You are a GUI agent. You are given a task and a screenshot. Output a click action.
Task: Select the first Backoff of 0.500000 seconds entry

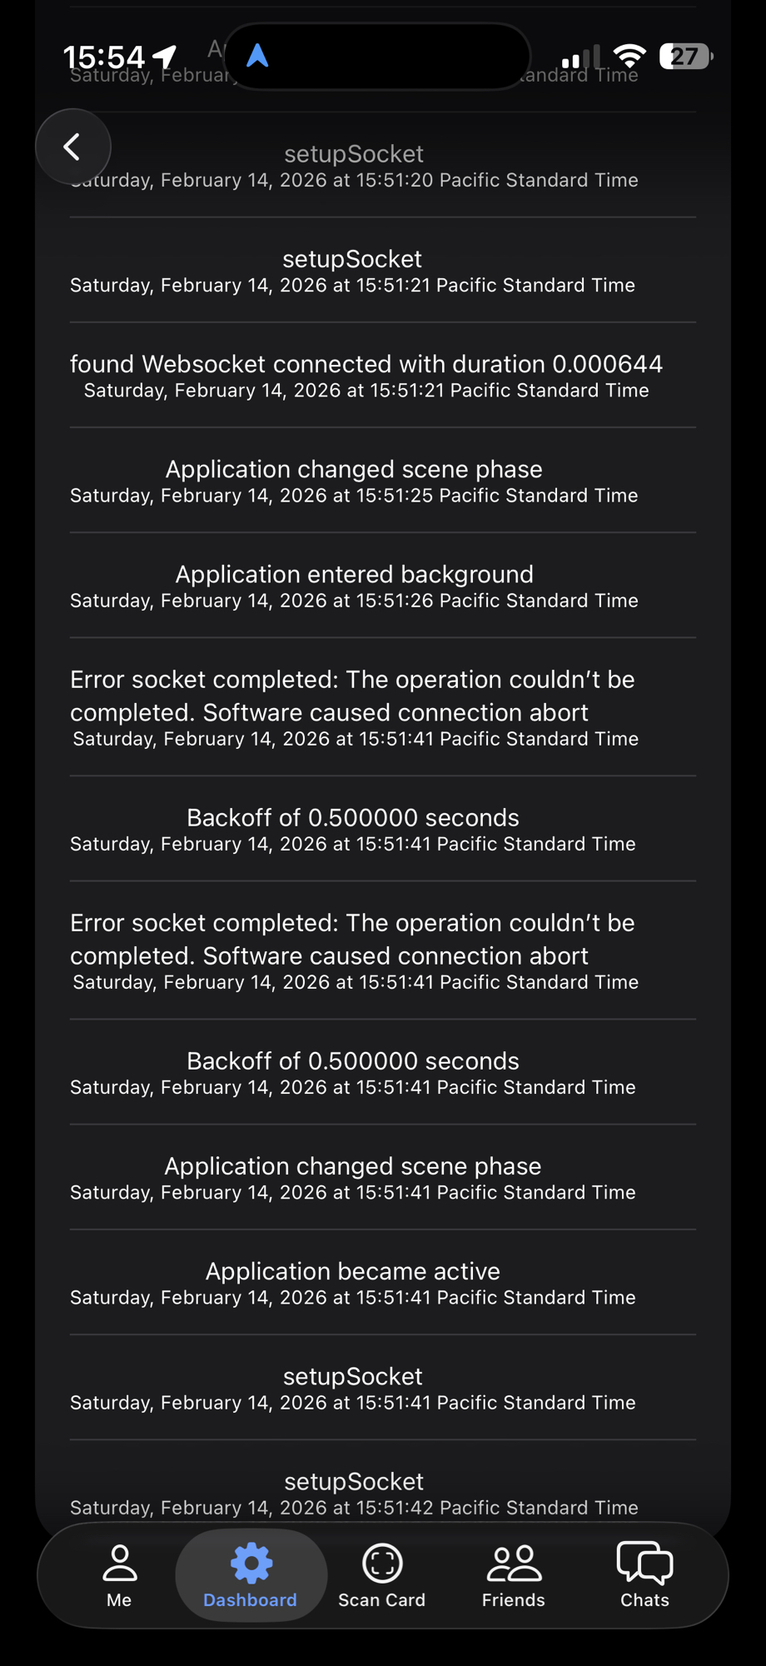[x=353, y=829]
